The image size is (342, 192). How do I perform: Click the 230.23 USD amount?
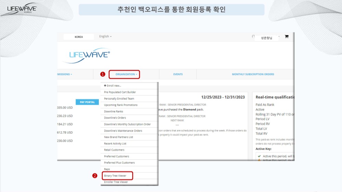(x=65, y=116)
